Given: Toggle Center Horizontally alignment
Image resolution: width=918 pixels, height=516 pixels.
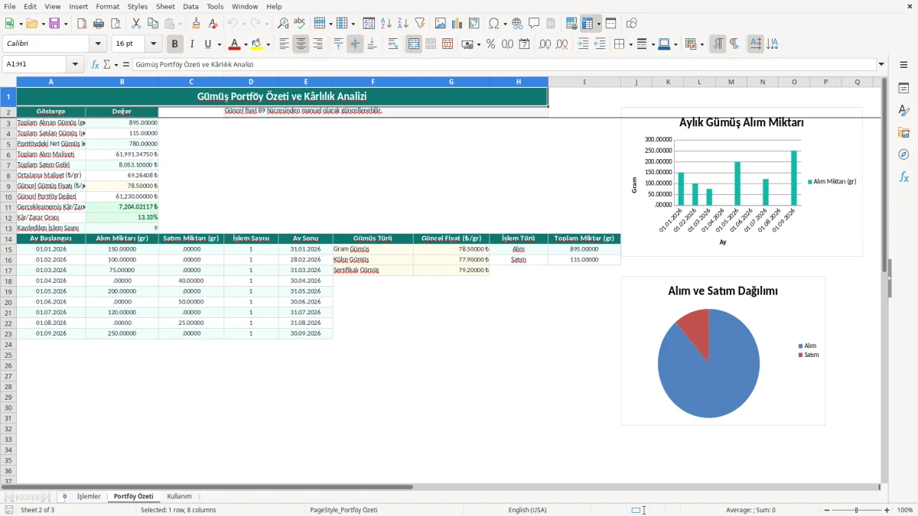Looking at the screenshot, I should click(x=301, y=44).
